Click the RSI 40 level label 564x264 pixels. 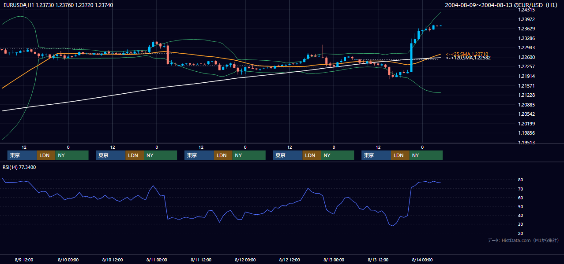tap(521, 215)
